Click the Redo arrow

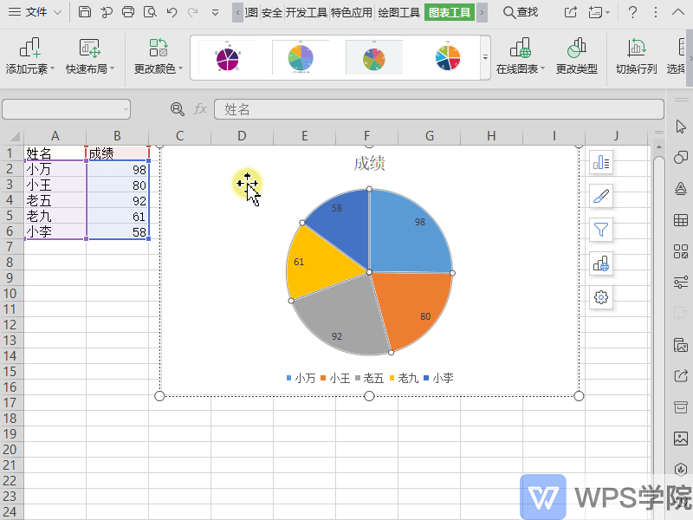[192, 12]
